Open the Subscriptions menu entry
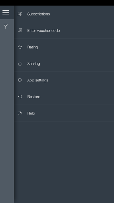 point(64,14)
